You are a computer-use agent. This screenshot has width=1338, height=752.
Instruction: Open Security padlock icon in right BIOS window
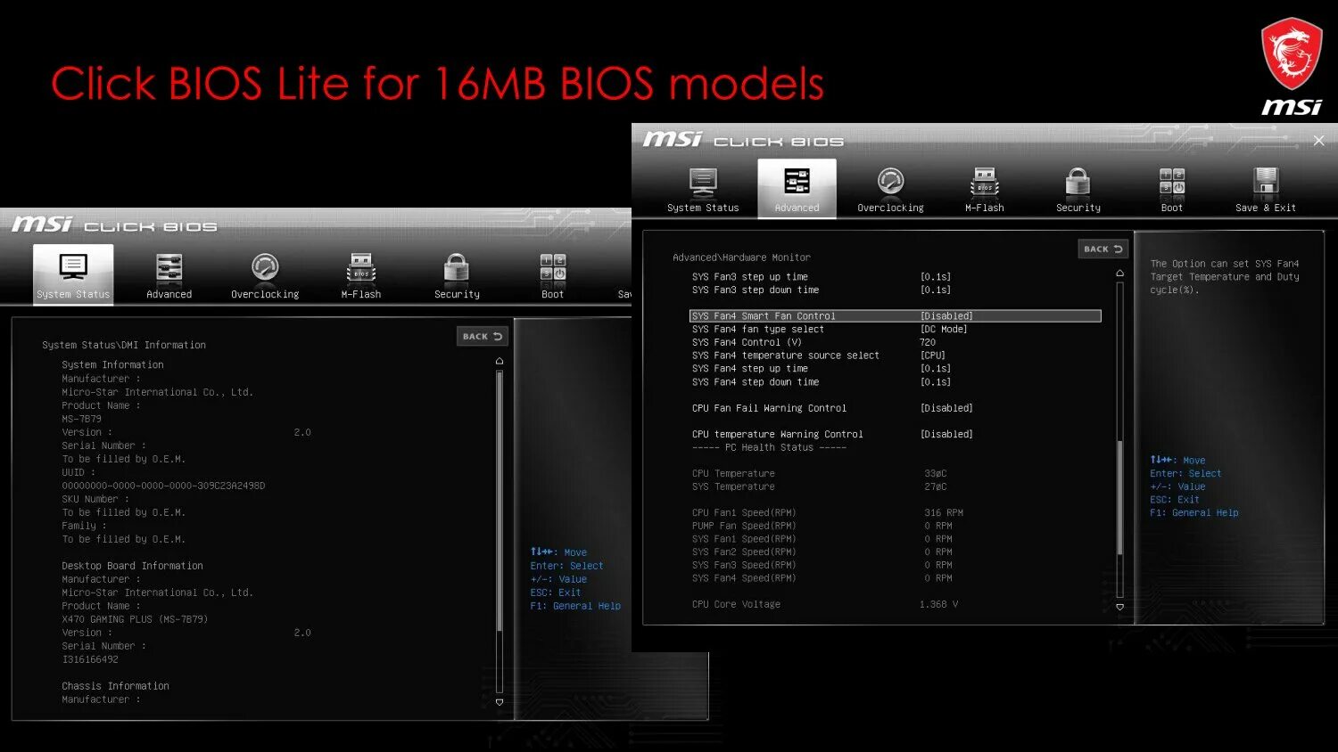[1078, 183]
